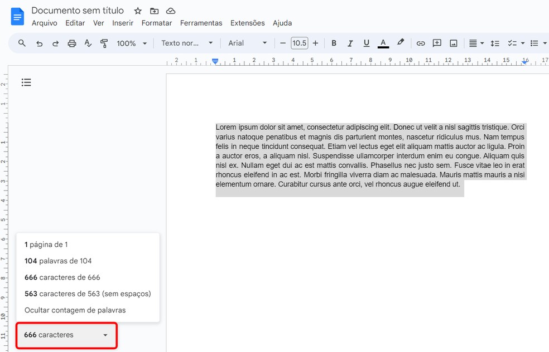Select '104 palavras de 104' option

88,261
